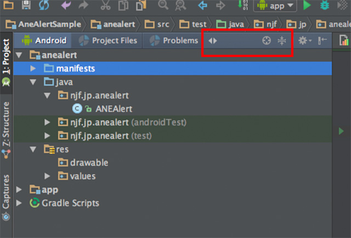The image size is (351, 238).
Task: Expand njf.jp.anealert (androidTest) package
Action: 47,122
